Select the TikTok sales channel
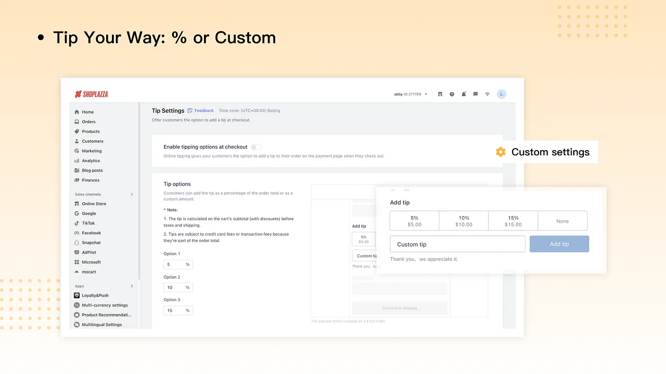The image size is (666, 374). tap(88, 223)
